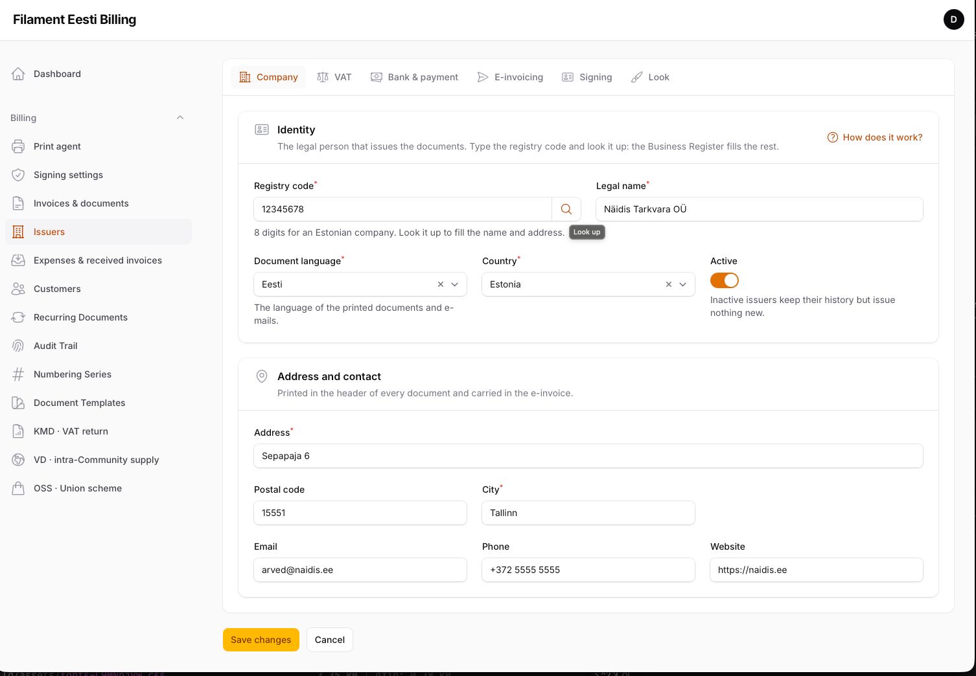This screenshot has width=976, height=676.
Task: Click the Audit Trail fingerprint icon
Action: 18,346
